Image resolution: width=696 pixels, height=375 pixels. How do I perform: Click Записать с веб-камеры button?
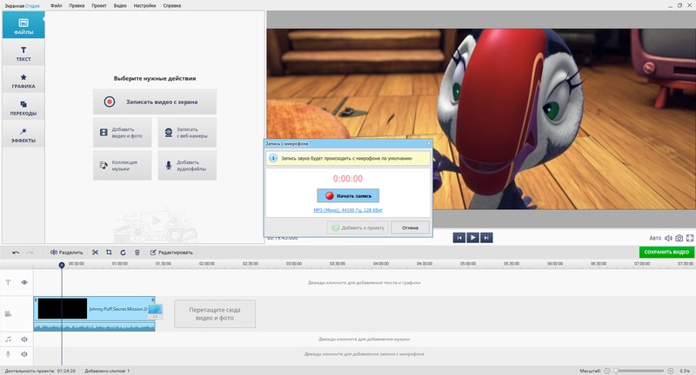pos(187,133)
